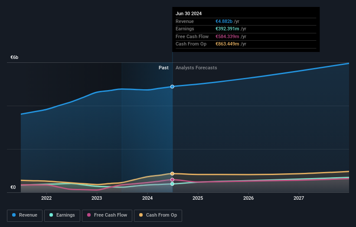The width and height of the screenshot is (356, 227).
Task: Click the Jun 30 2024 tooltip date
Action: (x=189, y=13)
